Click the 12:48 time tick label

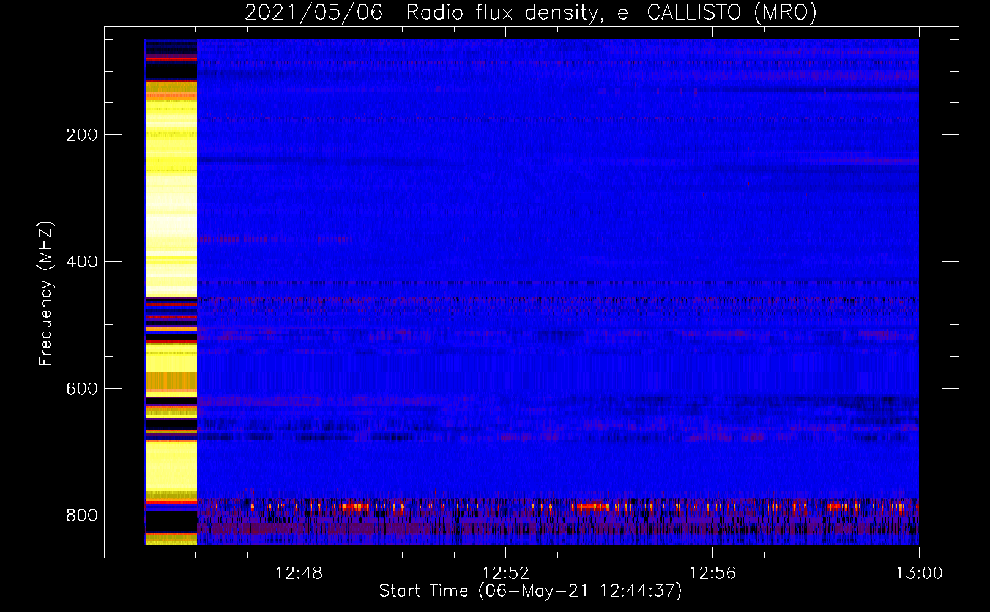299,573
